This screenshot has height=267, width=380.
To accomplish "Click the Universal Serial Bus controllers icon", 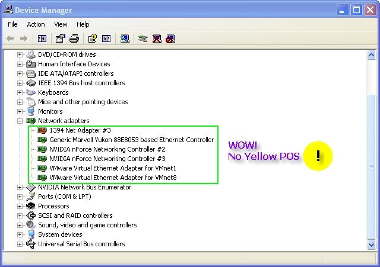I will click(x=31, y=244).
